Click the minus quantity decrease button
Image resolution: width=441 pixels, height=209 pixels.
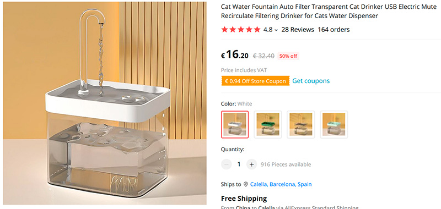pos(226,164)
